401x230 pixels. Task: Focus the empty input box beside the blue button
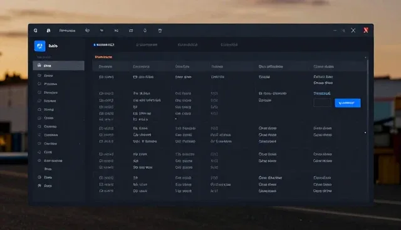point(322,102)
